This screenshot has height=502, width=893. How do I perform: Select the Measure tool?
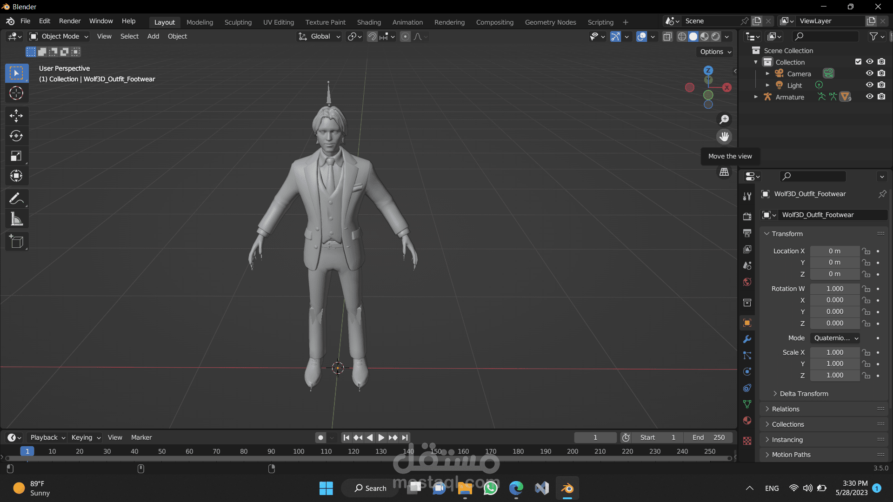(16, 219)
